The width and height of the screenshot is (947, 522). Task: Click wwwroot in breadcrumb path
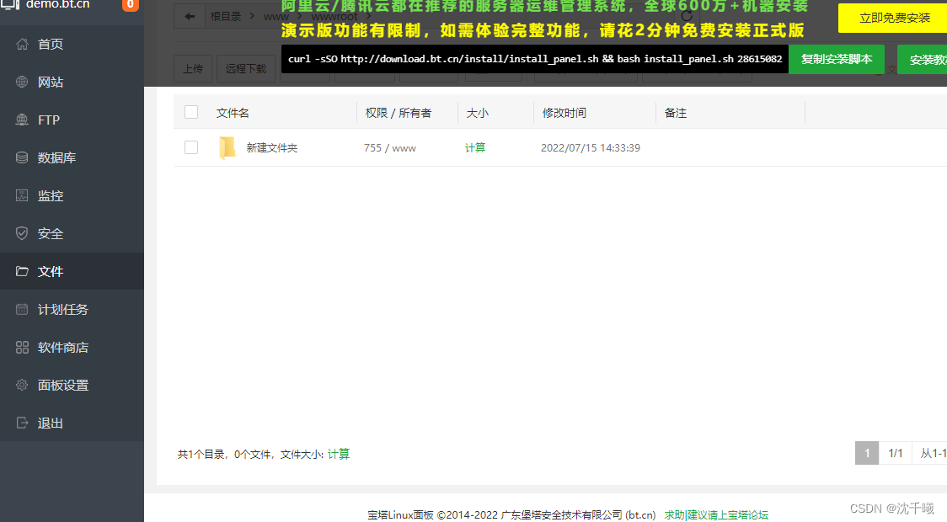coord(334,16)
